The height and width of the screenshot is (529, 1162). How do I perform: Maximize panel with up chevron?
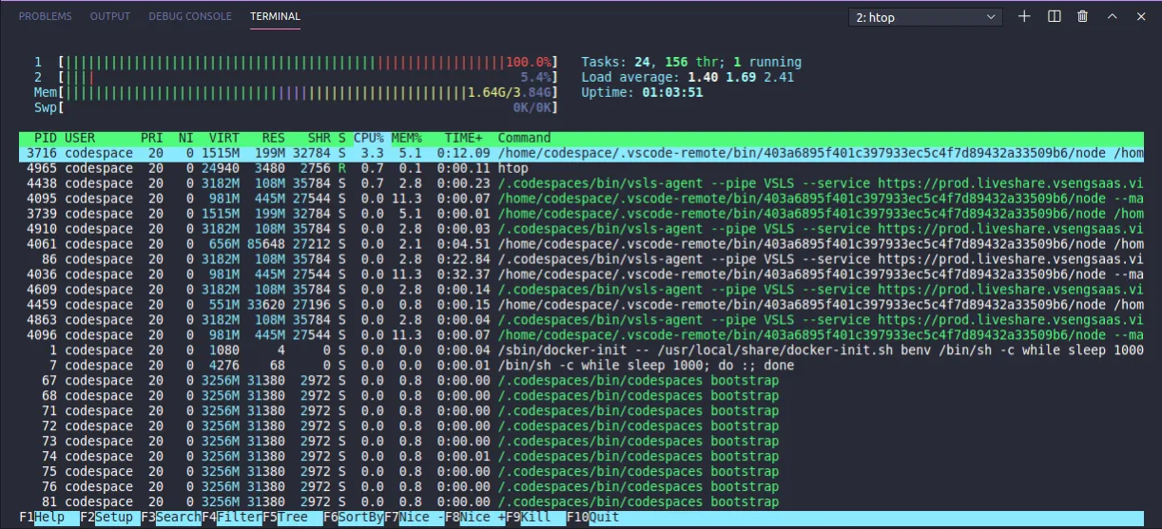[1112, 16]
